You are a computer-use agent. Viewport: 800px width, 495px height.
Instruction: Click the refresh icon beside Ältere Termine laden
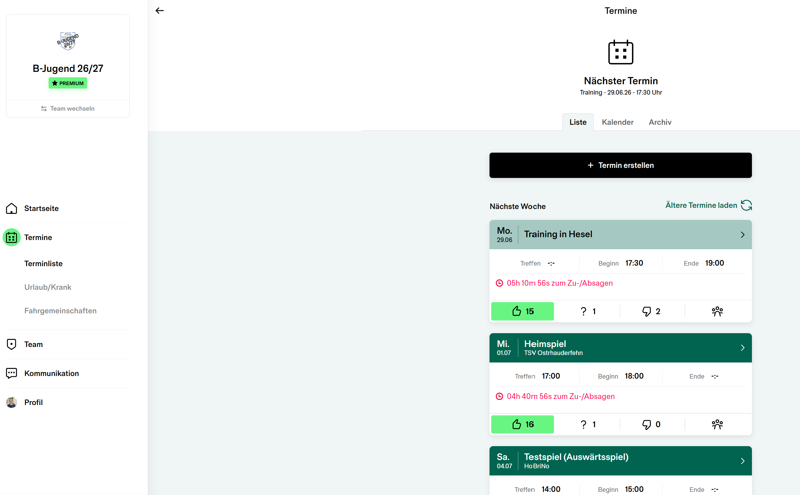tap(746, 205)
